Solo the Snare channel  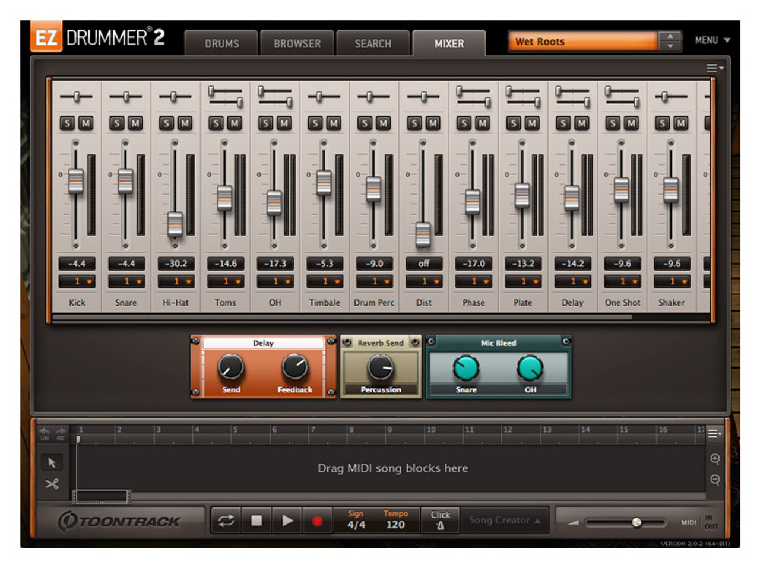[x=117, y=123]
